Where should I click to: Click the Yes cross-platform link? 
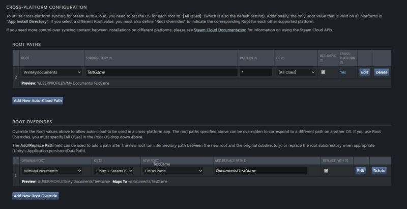(343, 72)
